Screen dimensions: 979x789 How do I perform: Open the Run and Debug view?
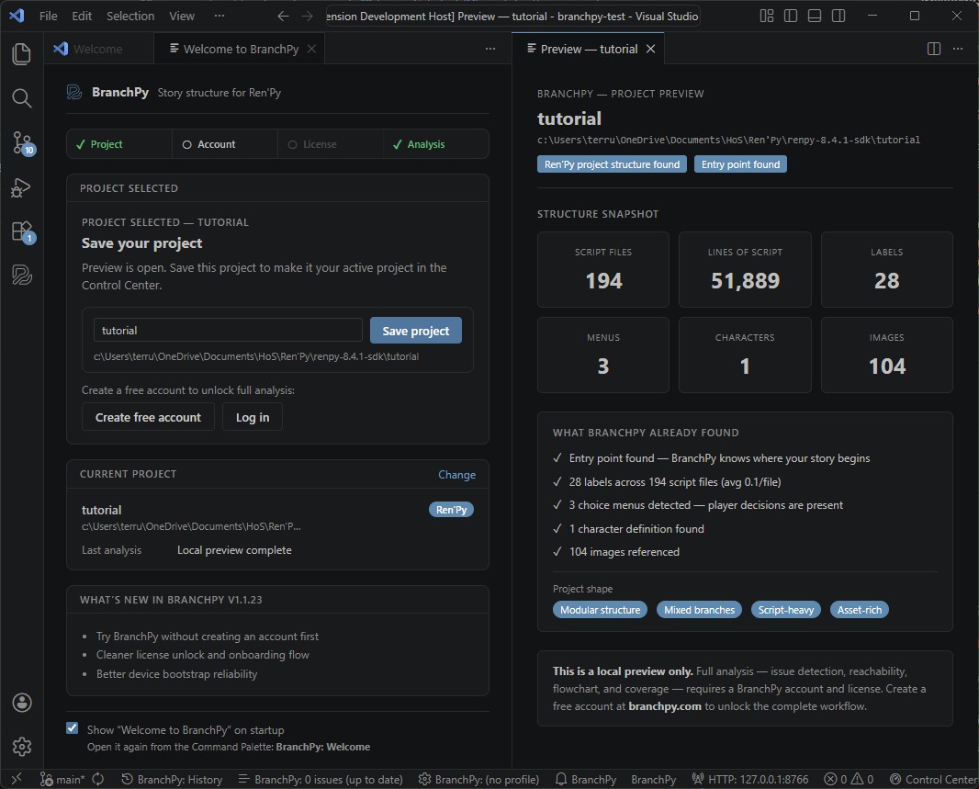click(22, 187)
